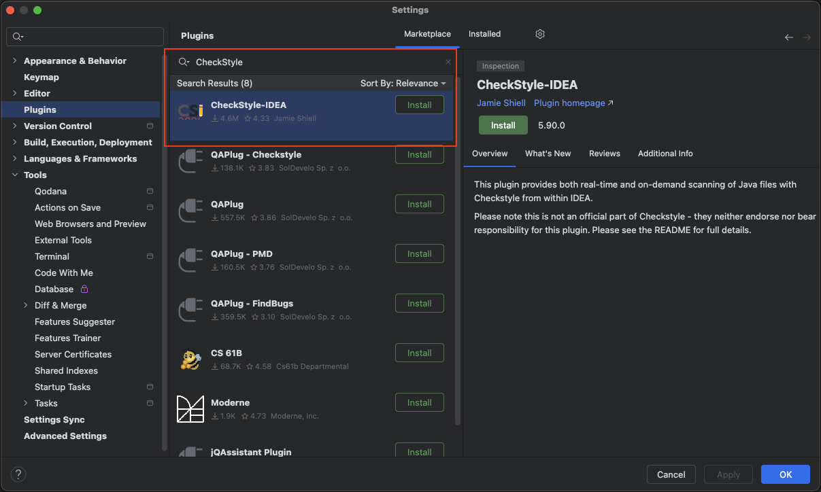
Task: Click the Terminal project-level icon
Action: tap(150, 256)
